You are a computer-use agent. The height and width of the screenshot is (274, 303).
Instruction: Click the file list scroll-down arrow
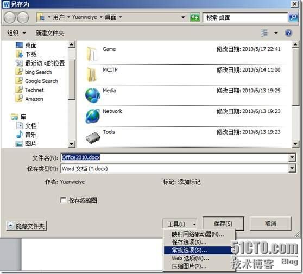[295, 144]
